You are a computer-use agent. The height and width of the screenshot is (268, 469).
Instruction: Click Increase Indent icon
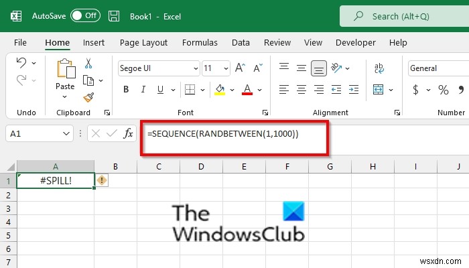[x=354, y=89]
